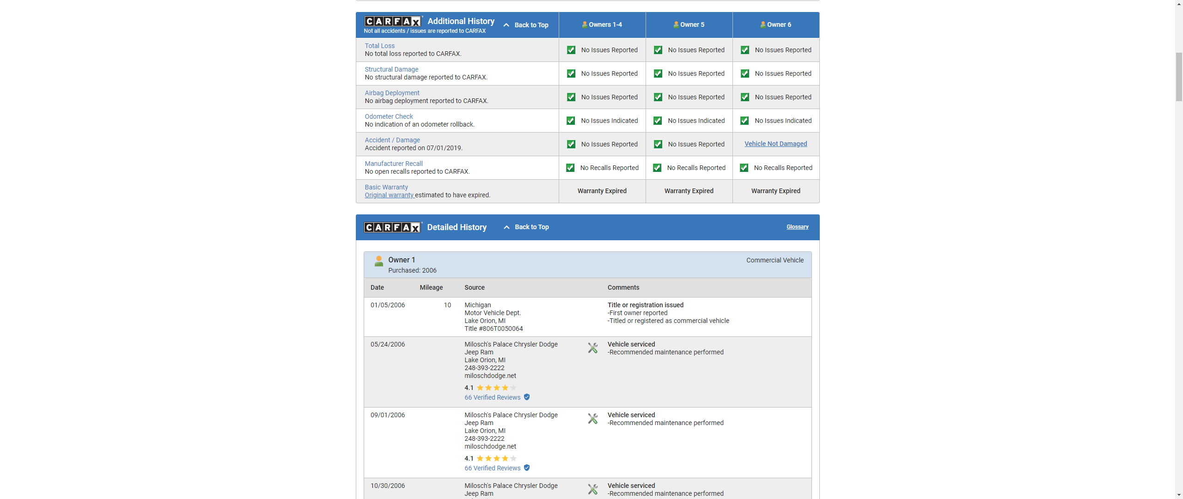Image resolution: width=1183 pixels, height=499 pixels.
Task: Click Total Loss checkmark under Owners 1-4
Action: pos(571,50)
